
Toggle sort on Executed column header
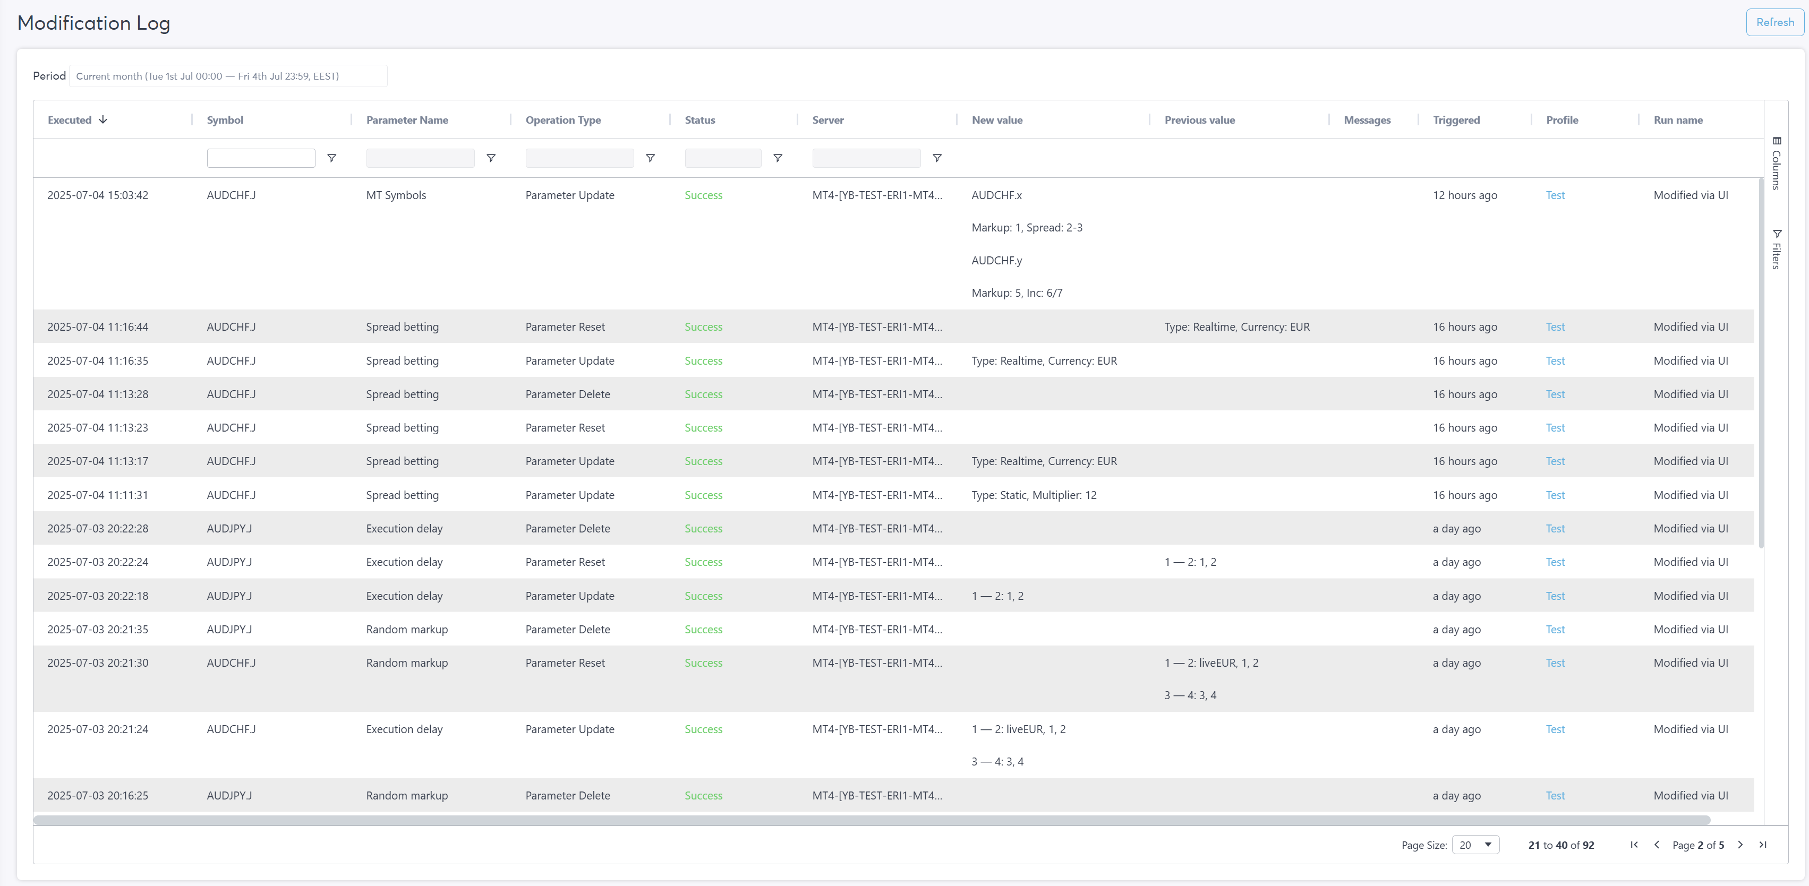coord(70,120)
